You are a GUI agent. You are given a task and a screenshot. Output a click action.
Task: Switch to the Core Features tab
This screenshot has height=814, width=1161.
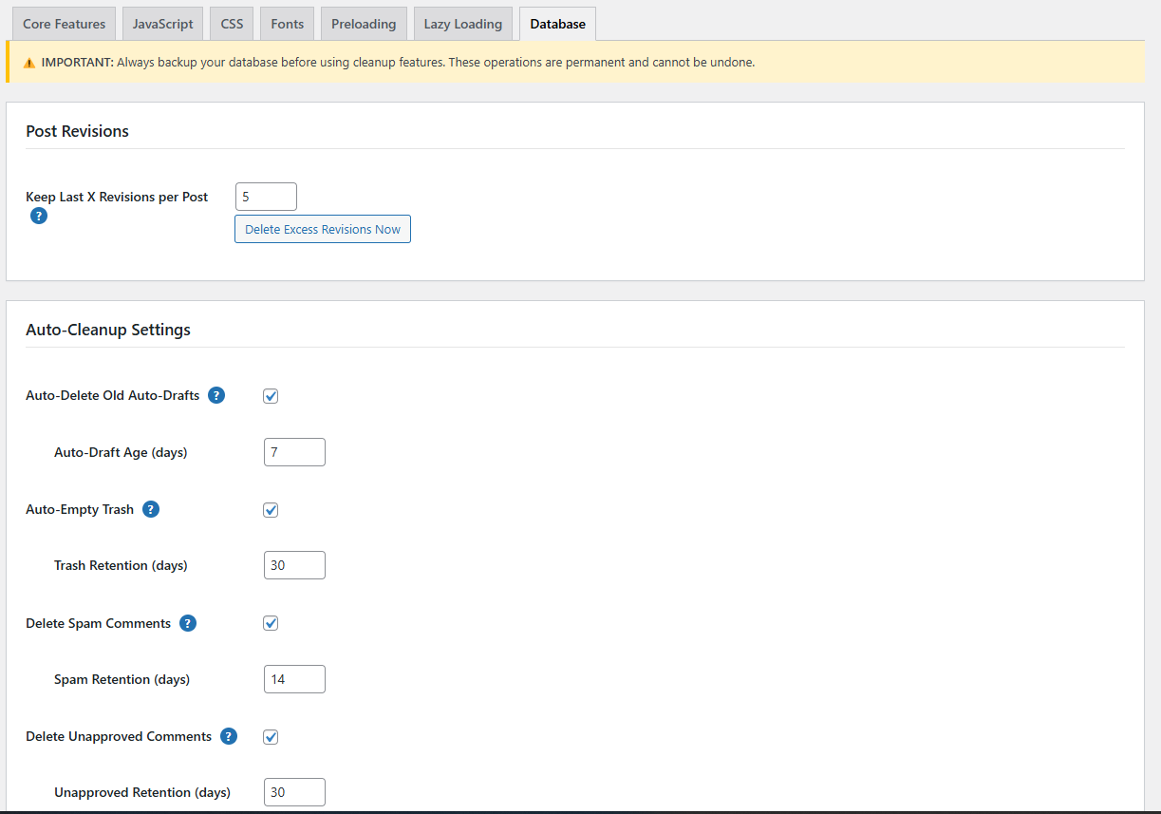(x=64, y=23)
